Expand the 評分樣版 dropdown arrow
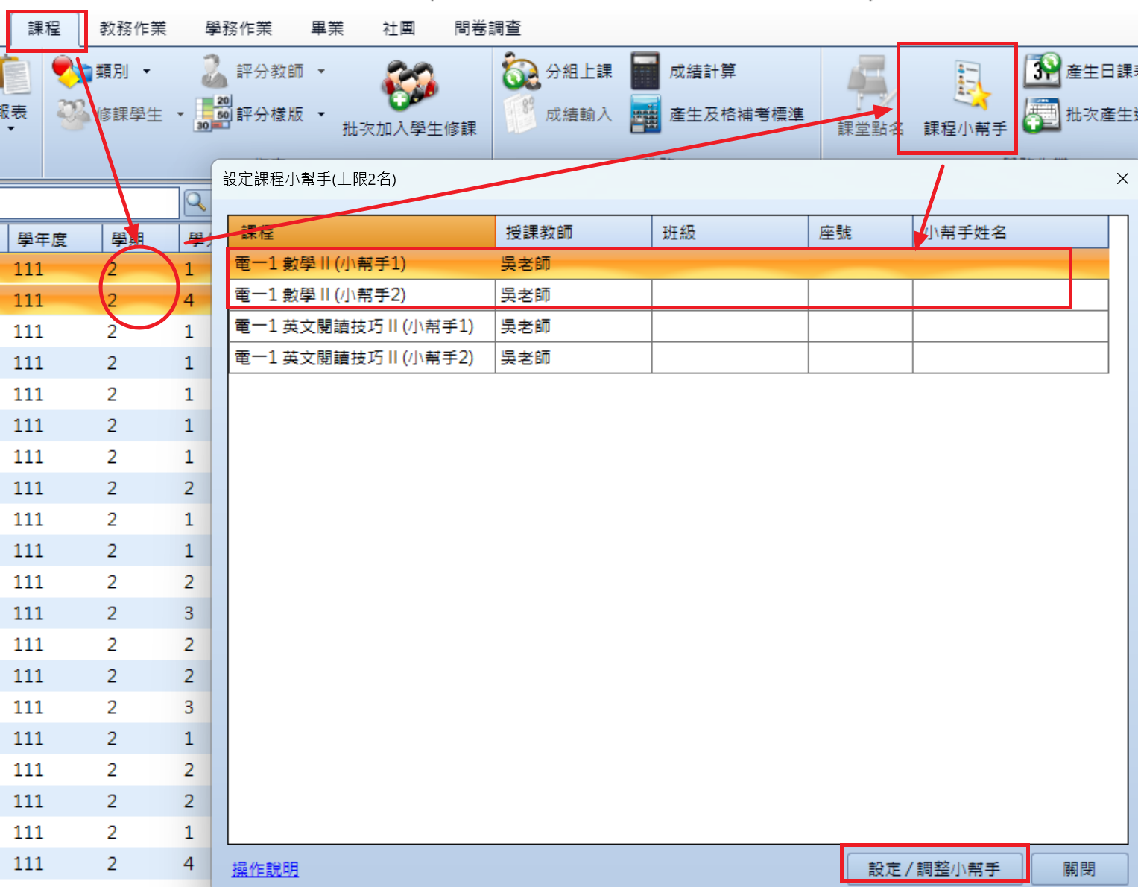 [x=321, y=115]
